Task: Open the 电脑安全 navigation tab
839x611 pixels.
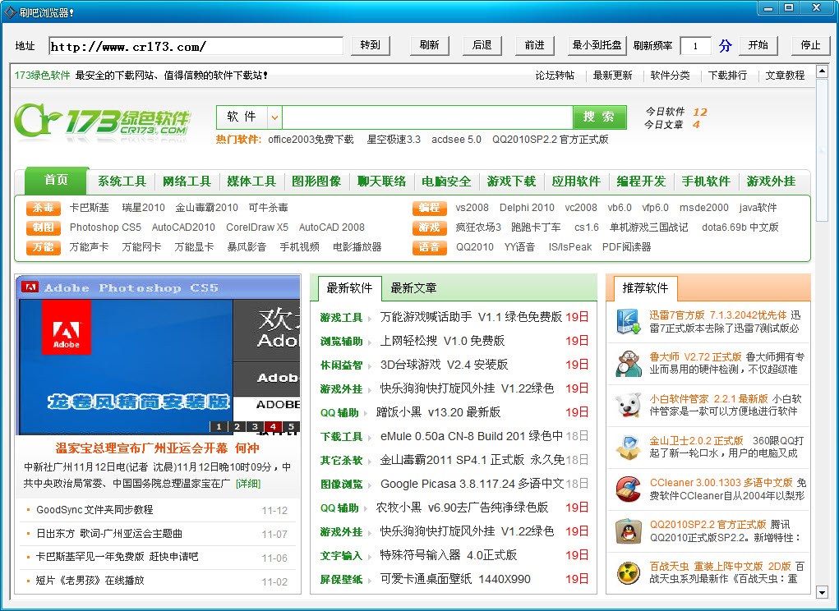Action: pos(446,181)
